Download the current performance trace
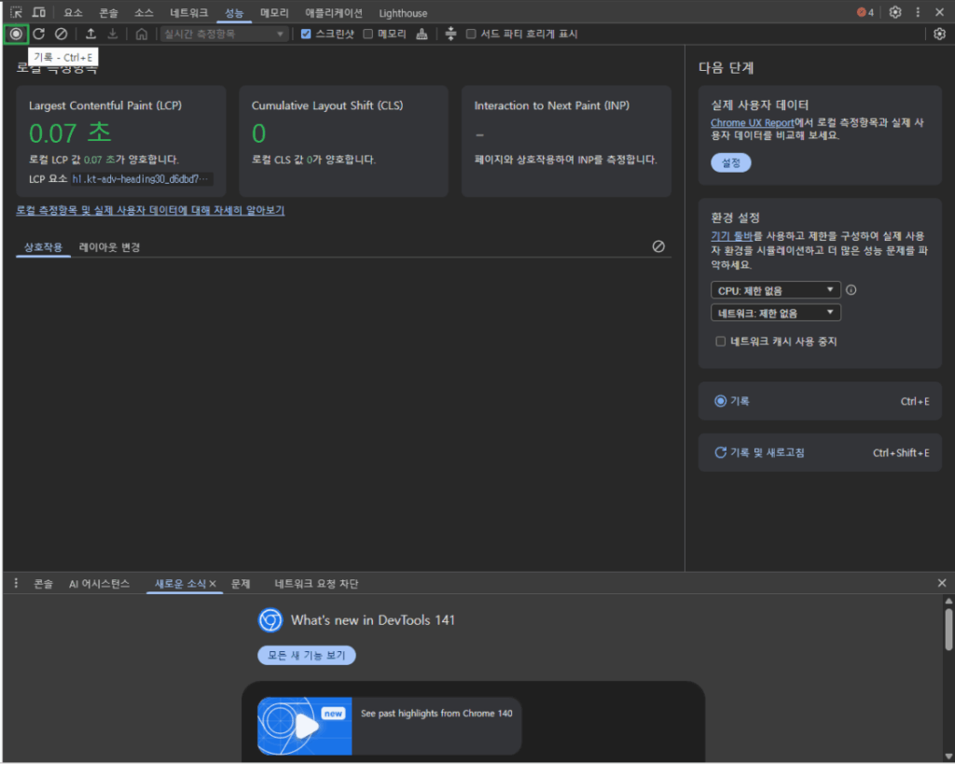Screen dimensions: 955x764 tap(112, 34)
